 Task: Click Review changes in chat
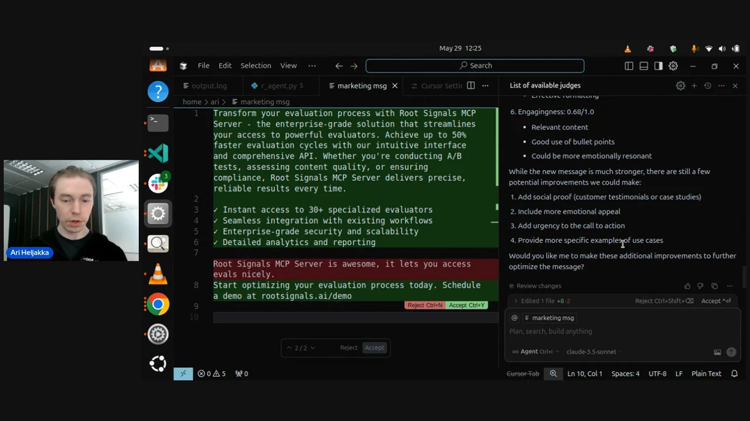pyautogui.click(x=535, y=286)
